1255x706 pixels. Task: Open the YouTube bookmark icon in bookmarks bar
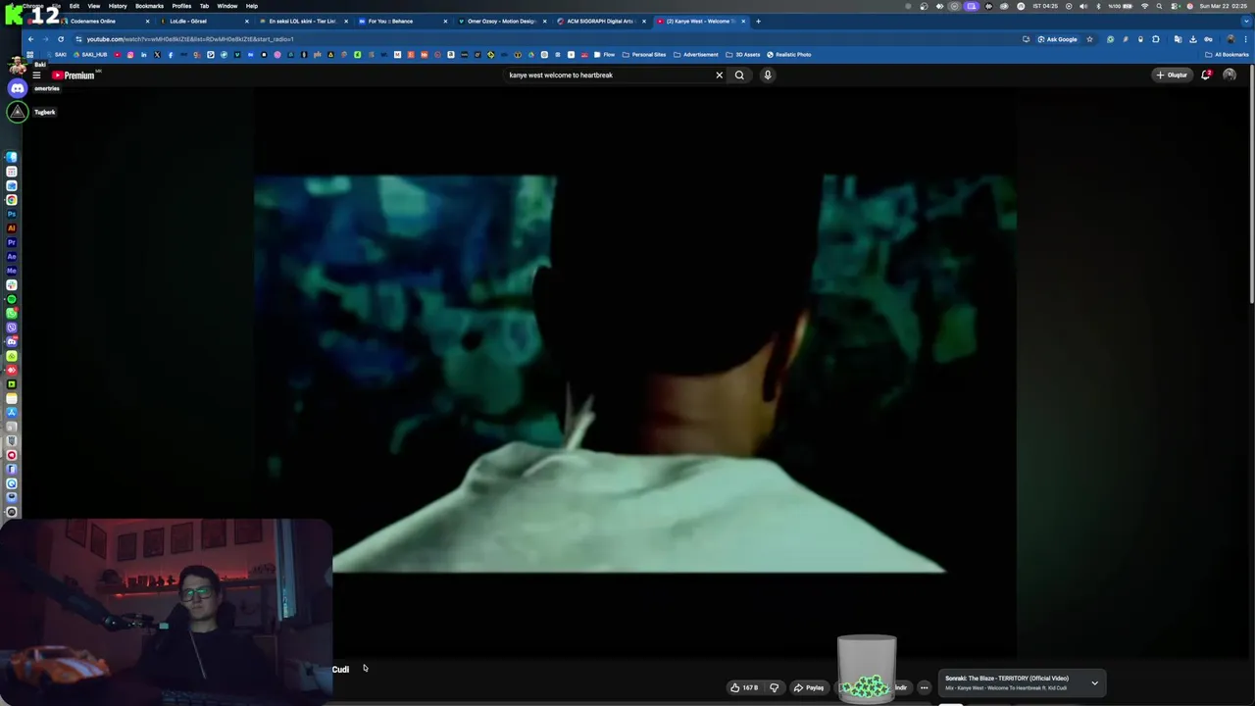118,54
